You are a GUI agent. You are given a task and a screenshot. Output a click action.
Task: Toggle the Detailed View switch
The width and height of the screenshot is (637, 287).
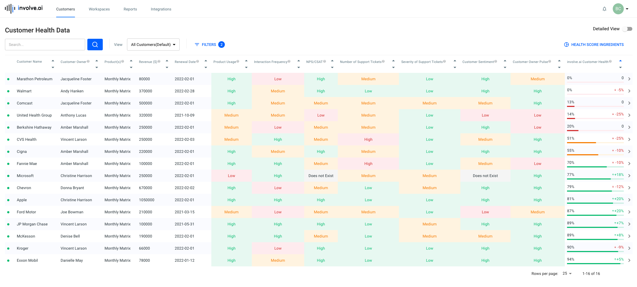pos(628,29)
